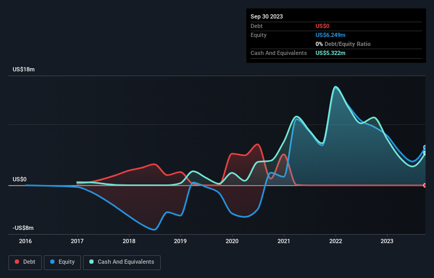Click the Cash And Equivalents tooltip label
This screenshot has height=278, width=434.
[x=279, y=53]
